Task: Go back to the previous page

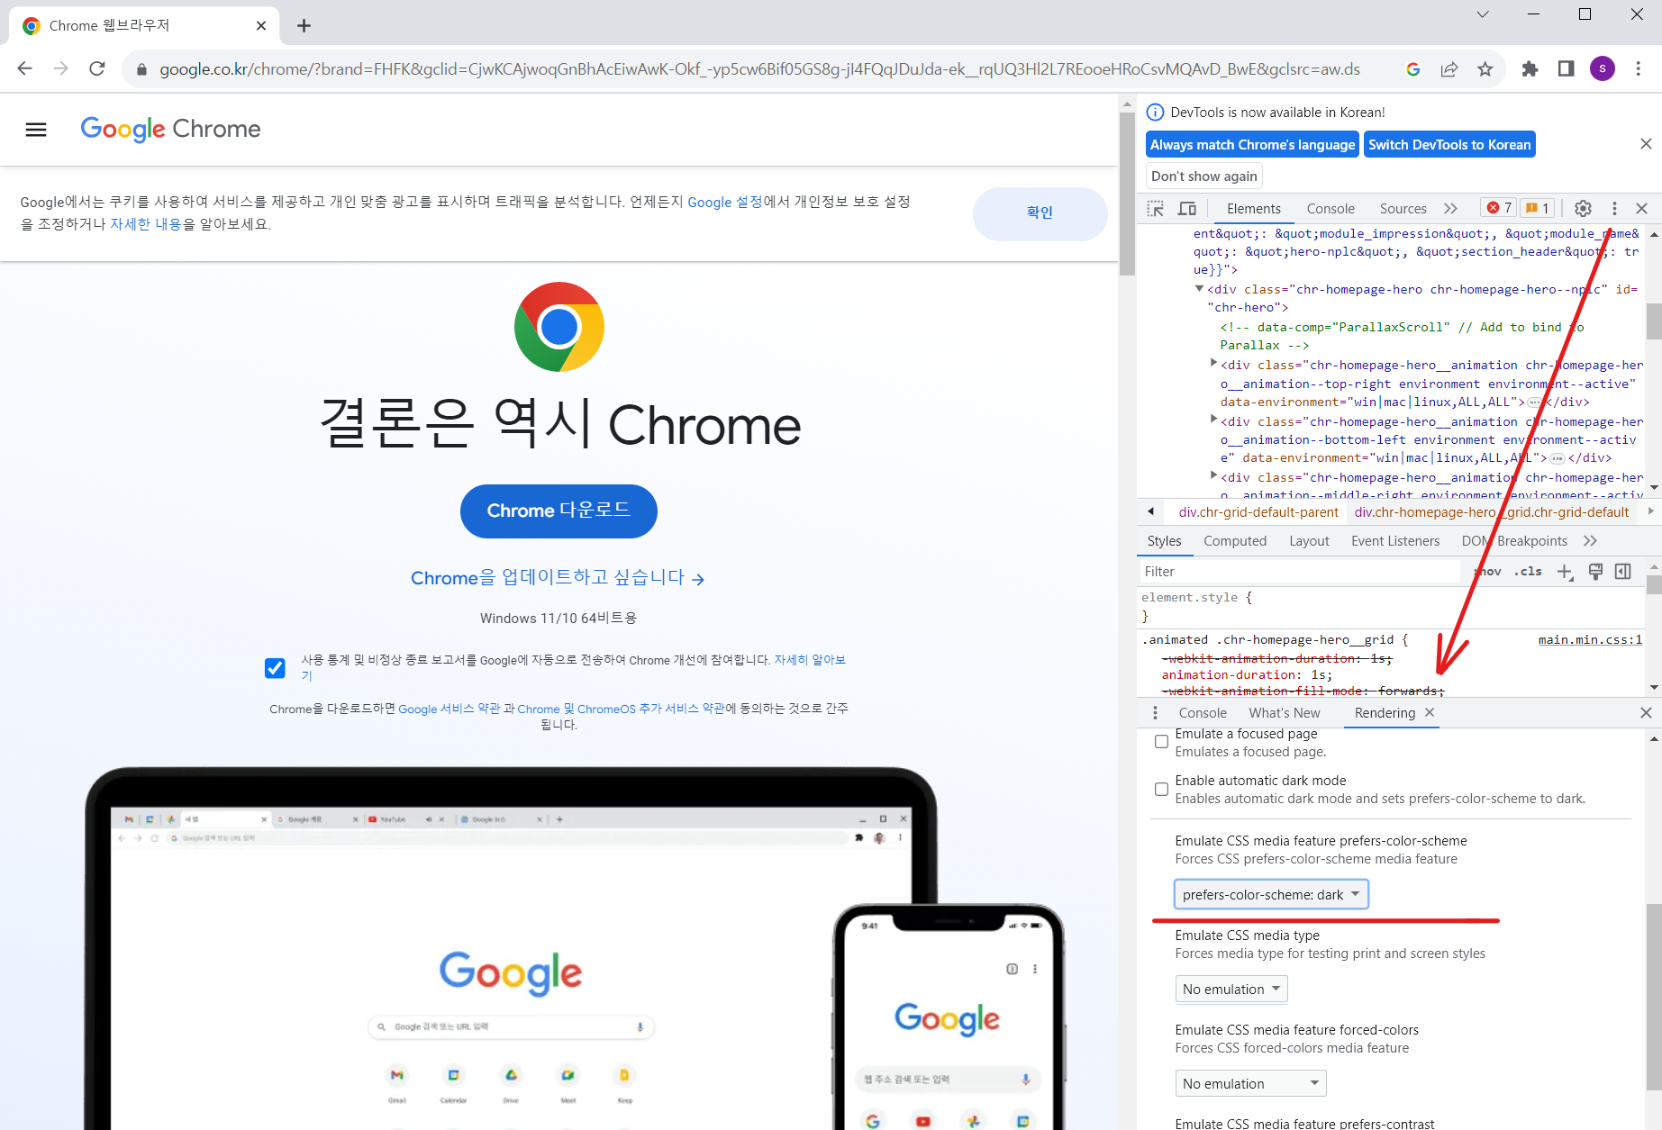Action: coord(24,68)
